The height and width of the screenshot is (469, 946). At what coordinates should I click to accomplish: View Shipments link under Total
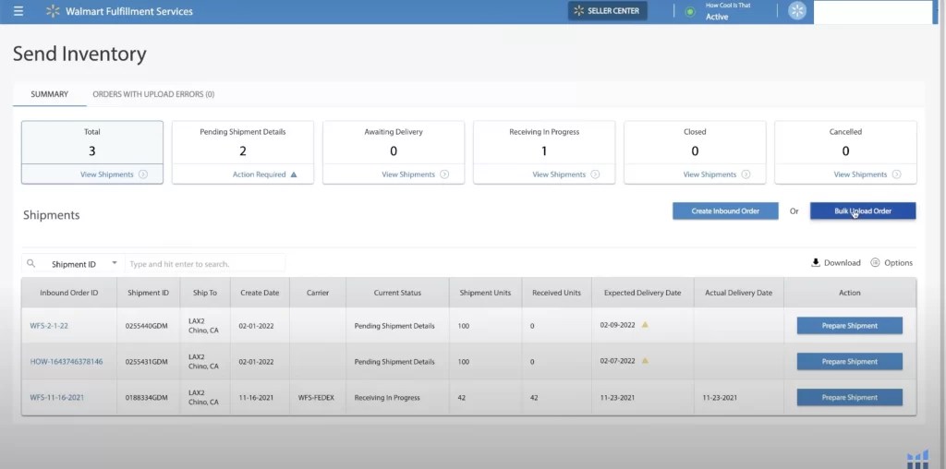pyautogui.click(x=107, y=174)
